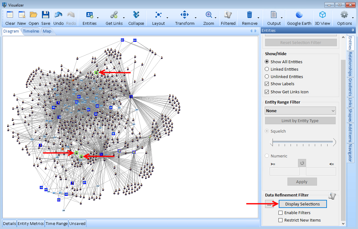The image size is (358, 229).
Task: Click the Reset Selection Filter button
Action: pyautogui.click(x=301, y=42)
